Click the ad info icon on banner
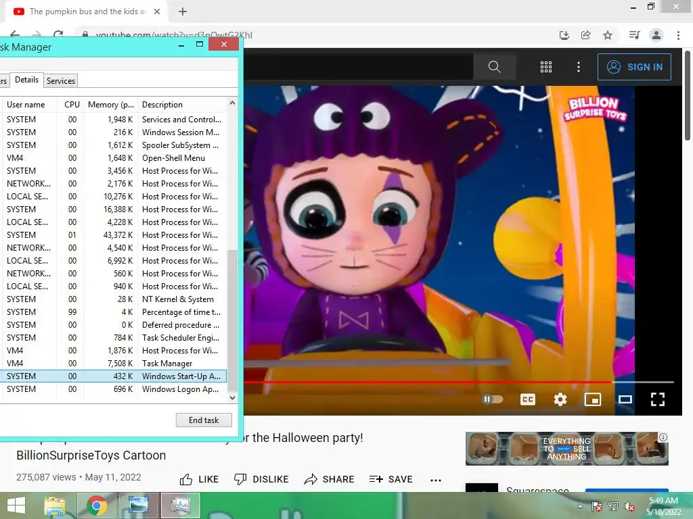The image size is (693, 519). pos(663,437)
